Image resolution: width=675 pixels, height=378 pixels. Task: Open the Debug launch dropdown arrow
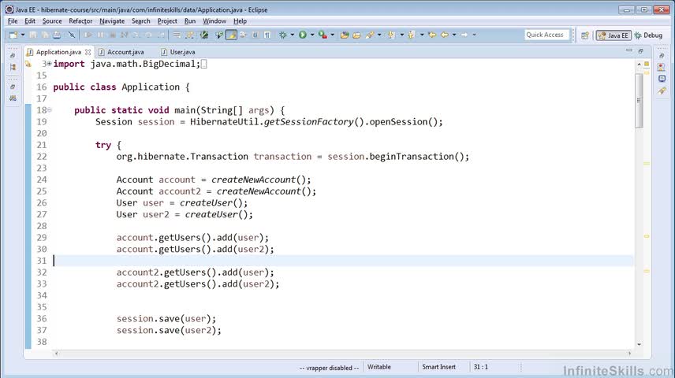click(293, 35)
